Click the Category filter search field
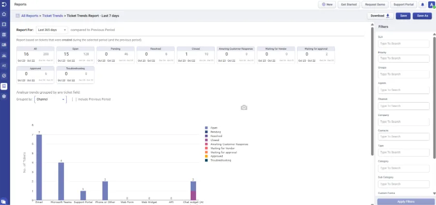 point(404,168)
